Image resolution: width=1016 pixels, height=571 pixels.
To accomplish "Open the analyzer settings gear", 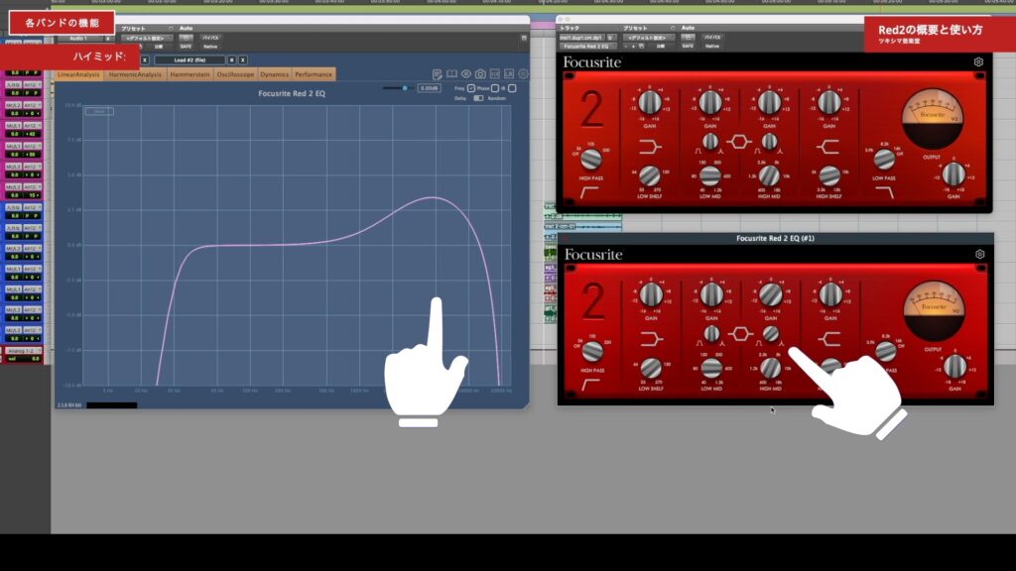I will (x=523, y=74).
